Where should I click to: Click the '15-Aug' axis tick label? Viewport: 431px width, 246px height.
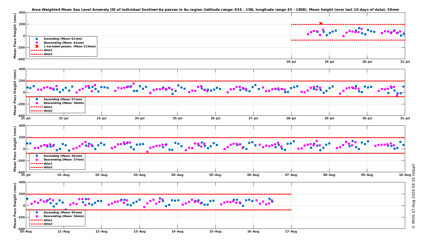pyautogui.click(x=215, y=232)
